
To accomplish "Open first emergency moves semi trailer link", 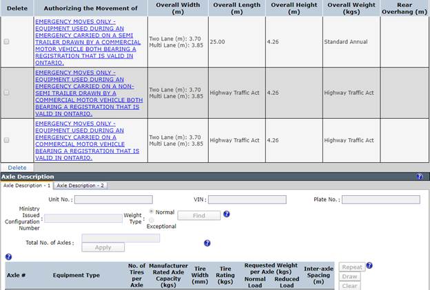I will 88,42.
